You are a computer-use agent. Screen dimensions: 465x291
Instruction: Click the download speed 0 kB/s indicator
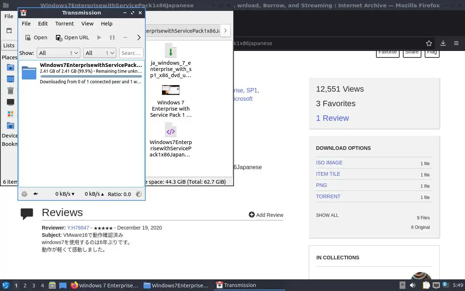(x=65, y=194)
